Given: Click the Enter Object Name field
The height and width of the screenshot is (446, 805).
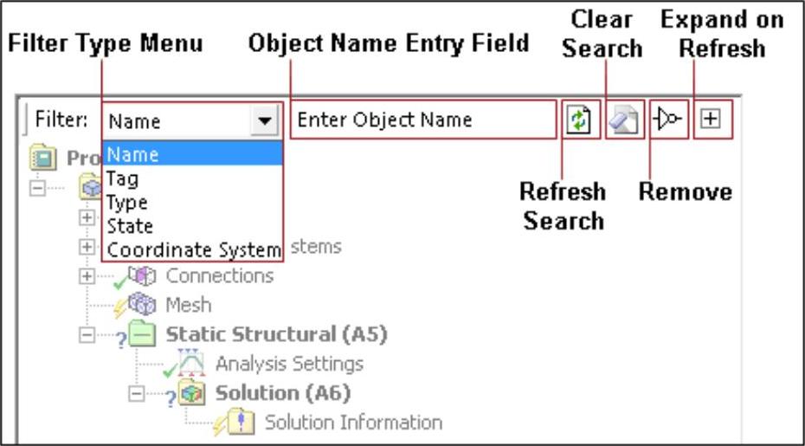Looking at the screenshot, I should click(423, 120).
